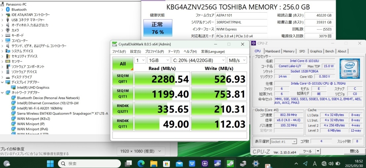Open Settings from the taskbar gear icon
366x168 pixels.
coord(256,163)
